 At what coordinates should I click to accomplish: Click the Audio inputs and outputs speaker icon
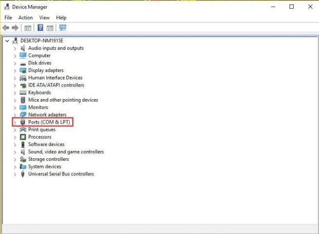23,48
